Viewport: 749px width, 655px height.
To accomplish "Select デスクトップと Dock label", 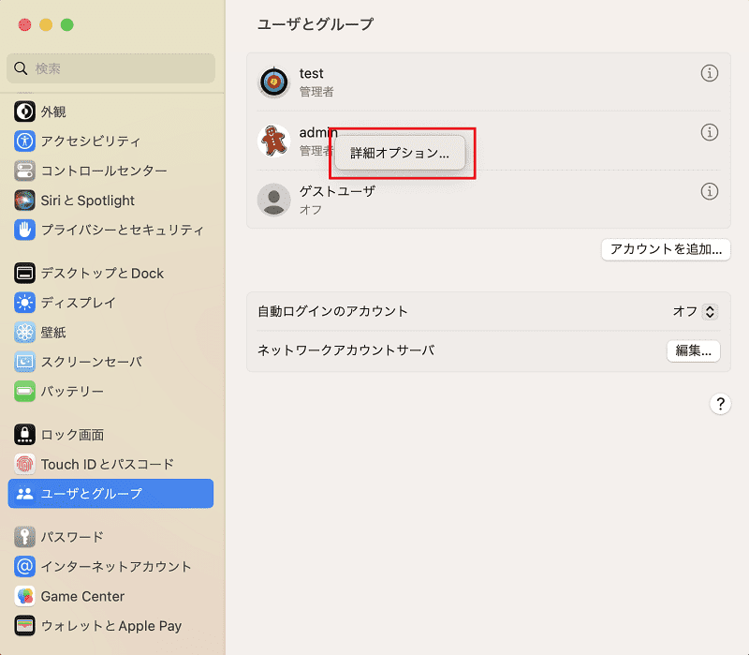I will coord(102,273).
